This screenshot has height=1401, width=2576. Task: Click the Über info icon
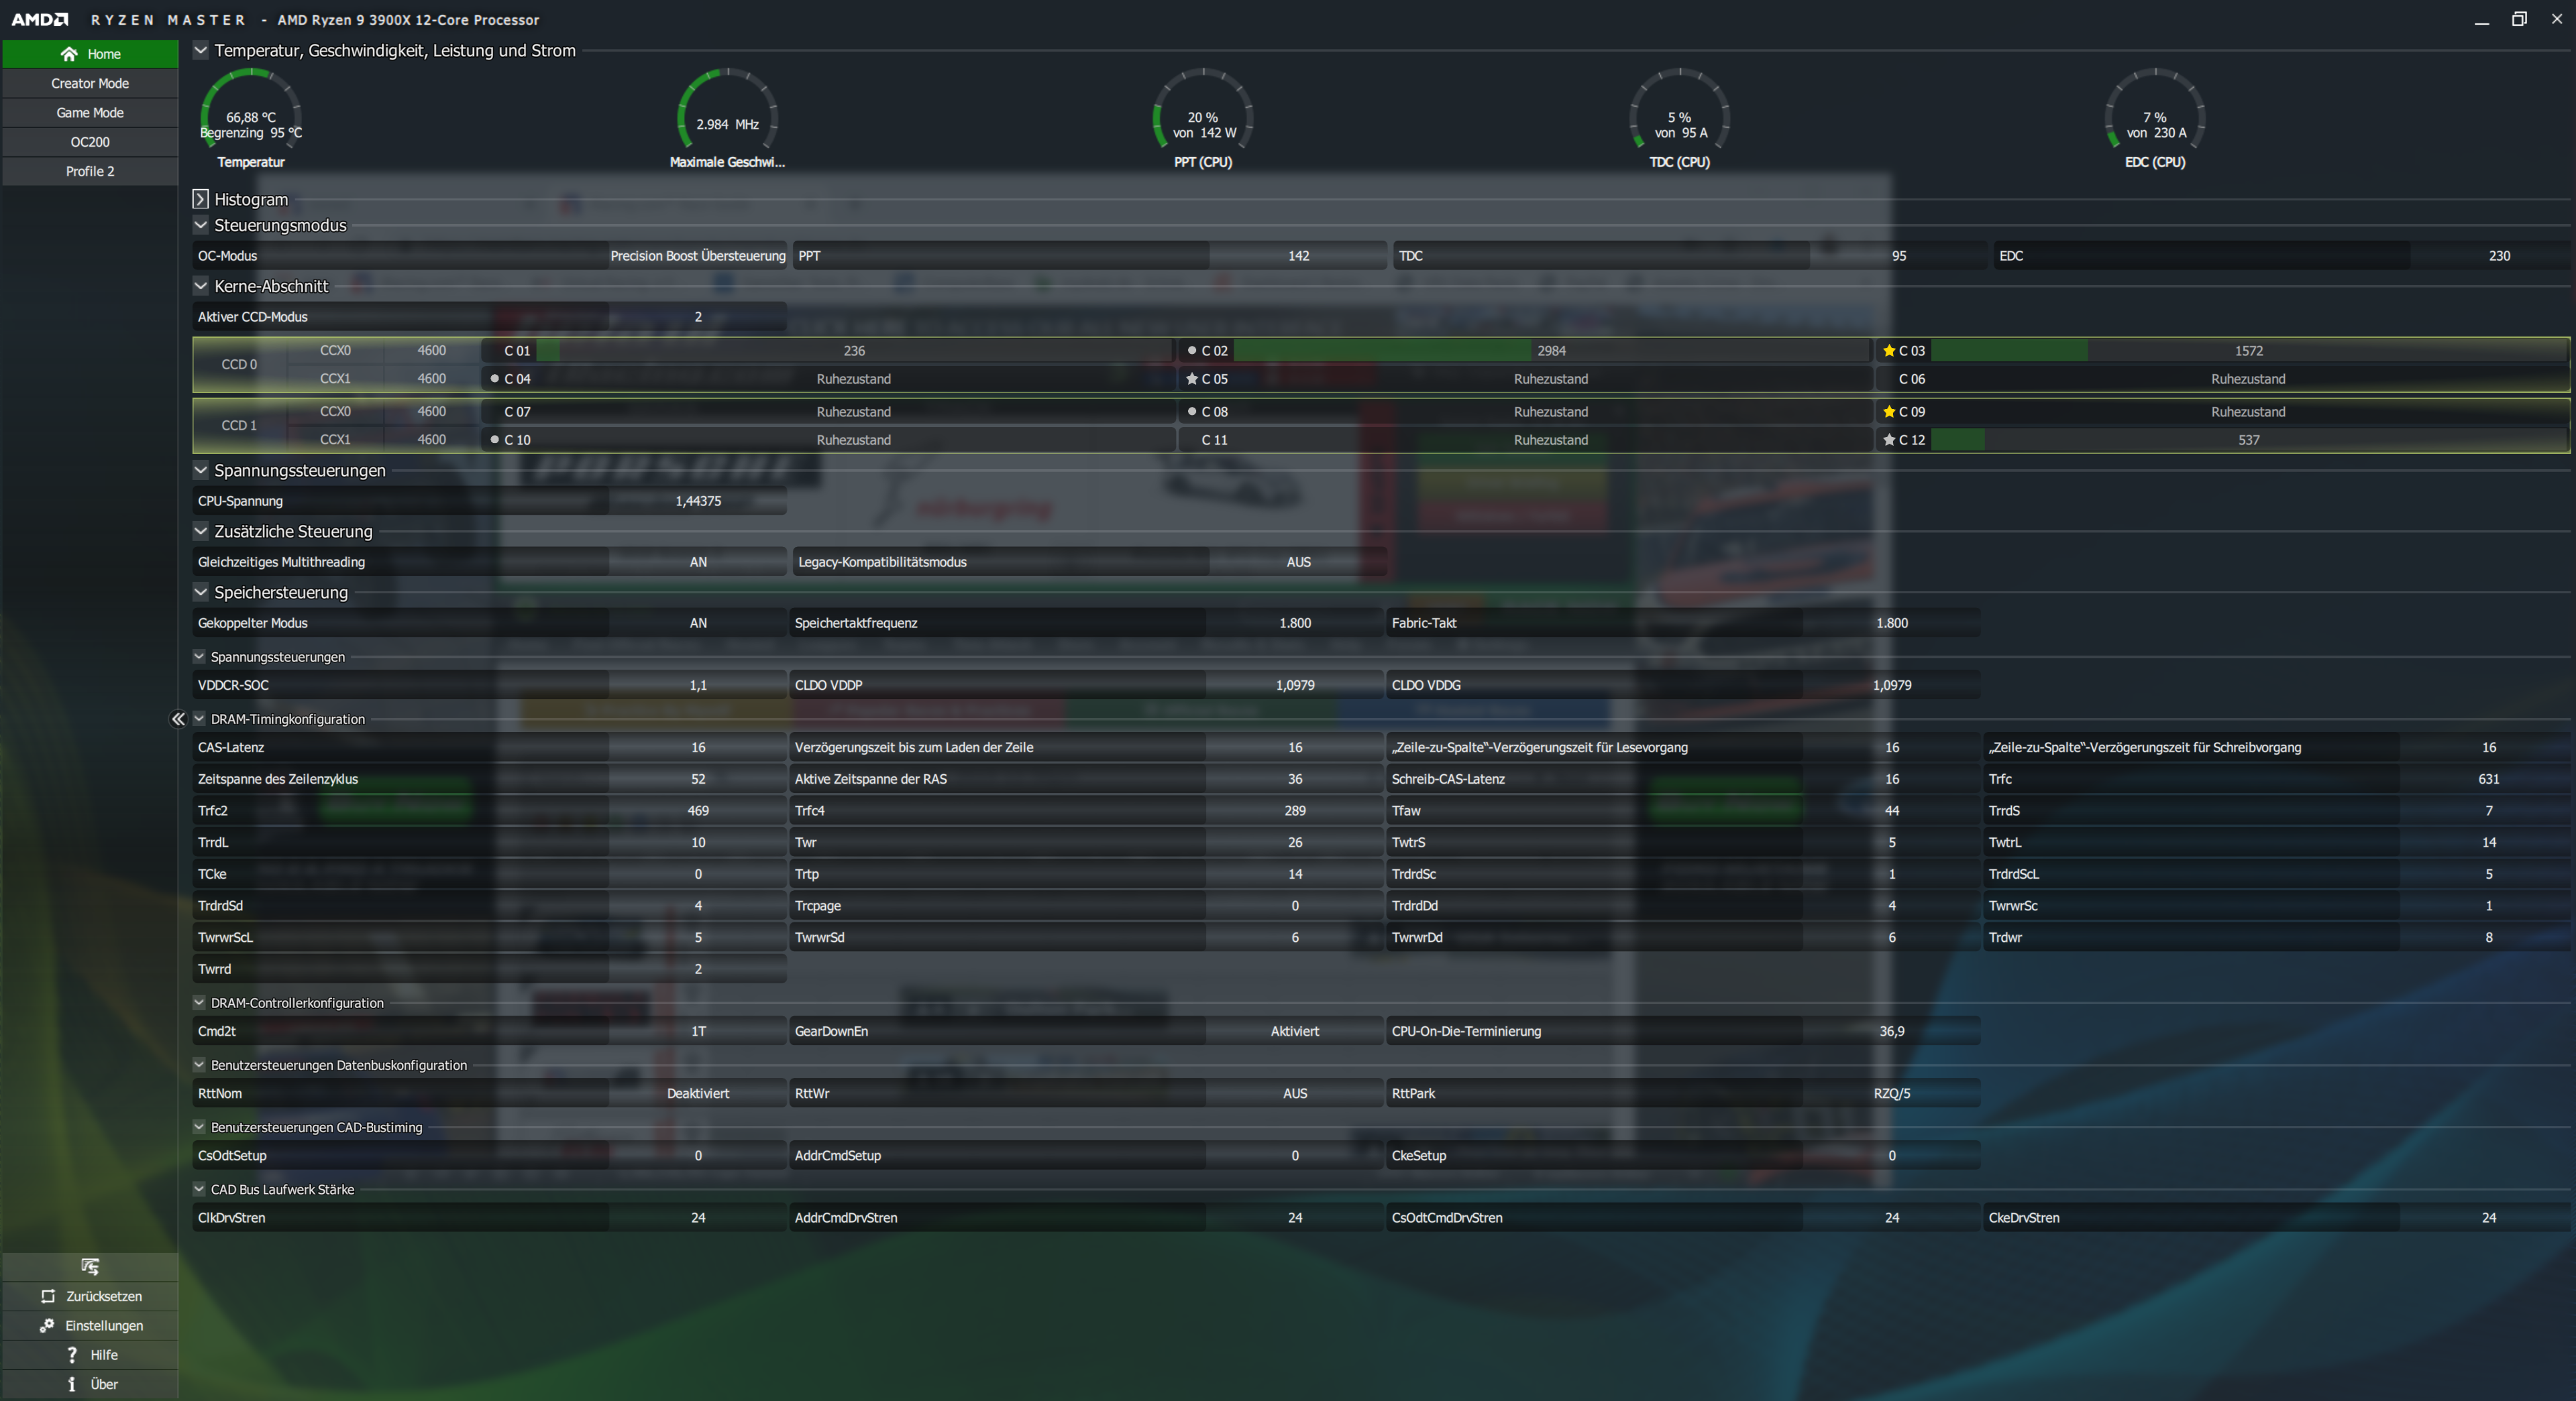click(72, 1384)
